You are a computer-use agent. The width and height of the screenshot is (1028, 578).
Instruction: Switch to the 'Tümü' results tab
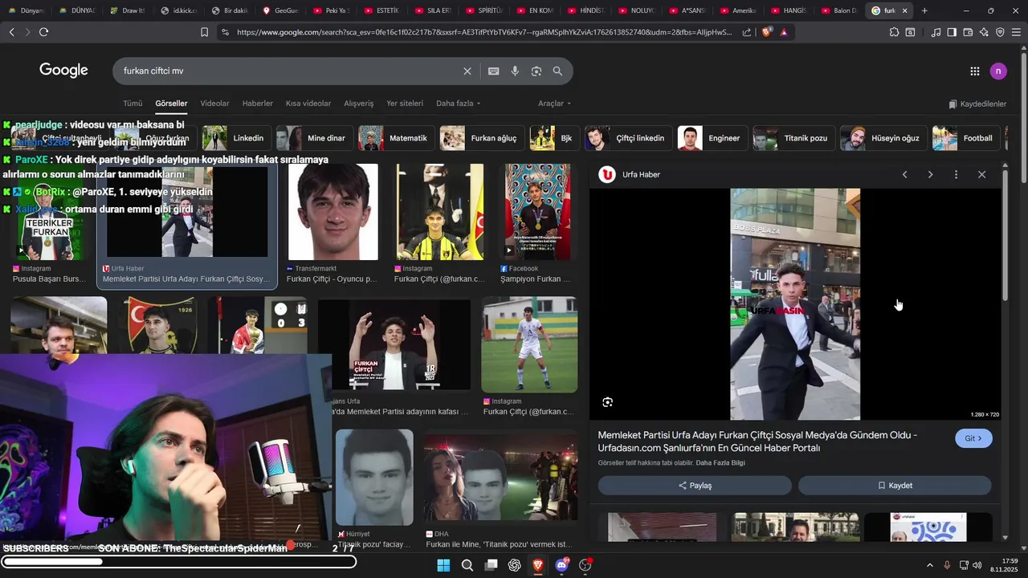click(x=133, y=104)
